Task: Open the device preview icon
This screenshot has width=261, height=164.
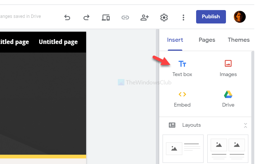Action: [x=106, y=17]
